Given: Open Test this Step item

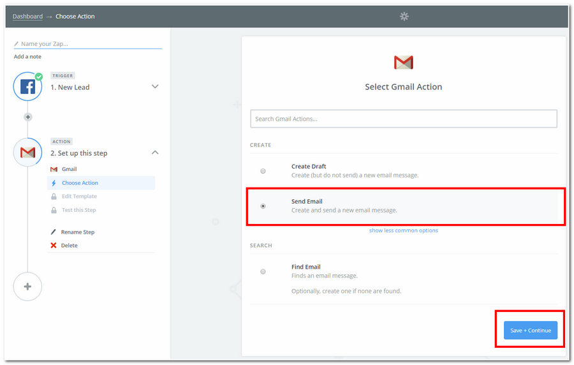Looking at the screenshot, I should pyautogui.click(x=78, y=210).
